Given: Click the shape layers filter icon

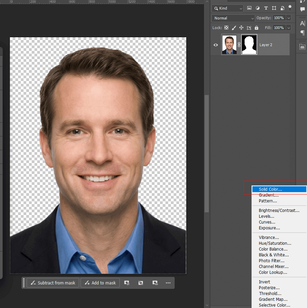Looking at the screenshot, I should point(274,8).
